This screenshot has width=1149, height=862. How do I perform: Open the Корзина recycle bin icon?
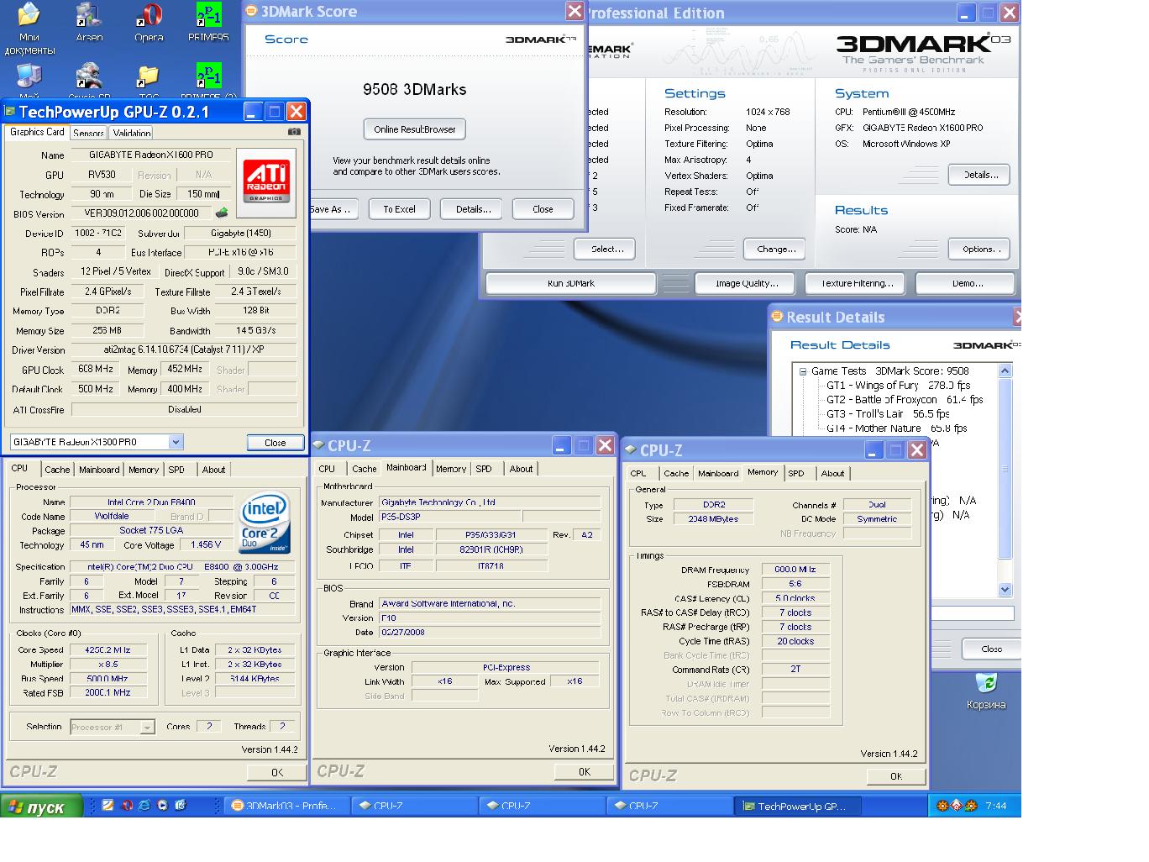coord(986,691)
